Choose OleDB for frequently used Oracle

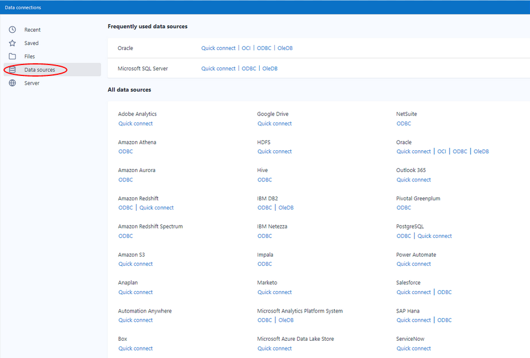point(285,48)
